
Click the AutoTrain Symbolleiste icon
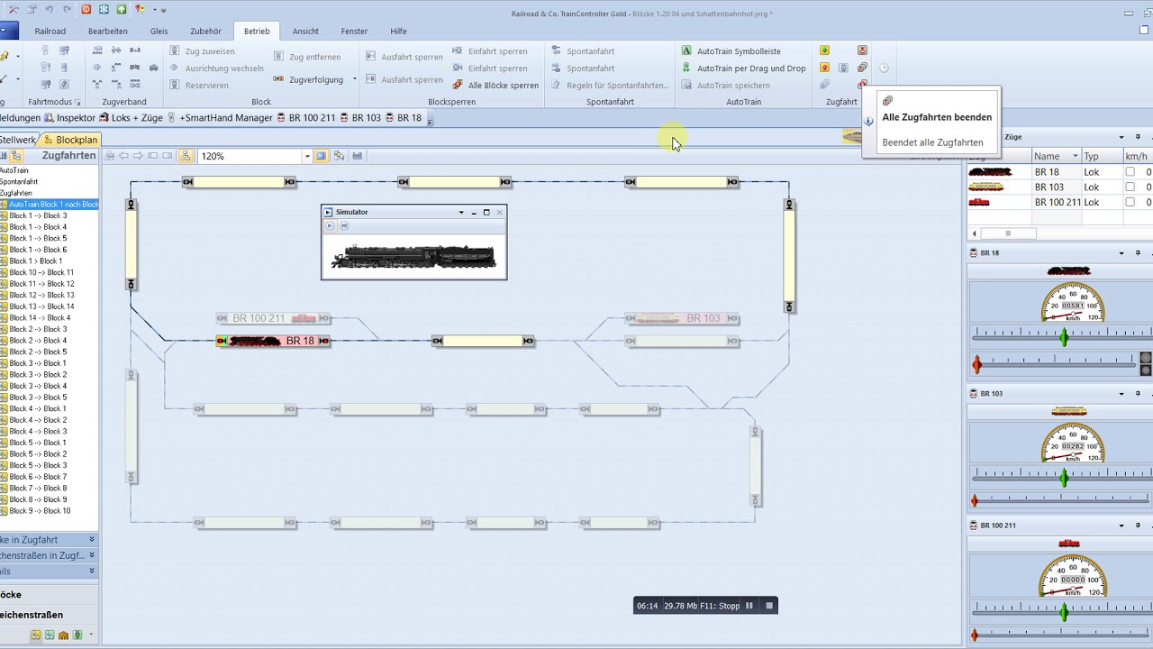(686, 51)
